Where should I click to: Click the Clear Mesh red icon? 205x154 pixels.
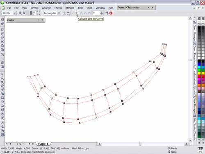111,13
